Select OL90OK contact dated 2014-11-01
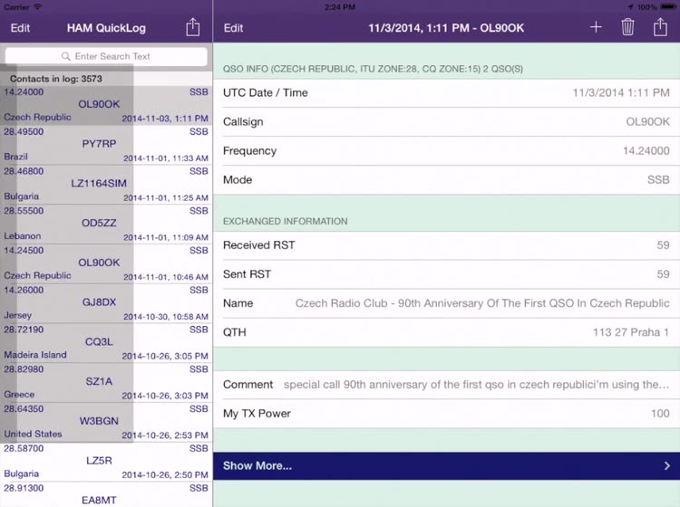 pos(106,263)
